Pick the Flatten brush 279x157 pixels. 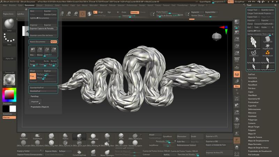65,136
